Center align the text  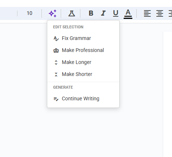click(x=160, y=13)
